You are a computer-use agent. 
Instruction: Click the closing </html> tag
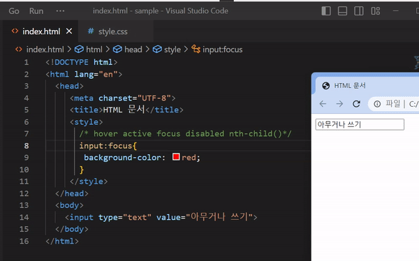pyautogui.click(x=62, y=241)
